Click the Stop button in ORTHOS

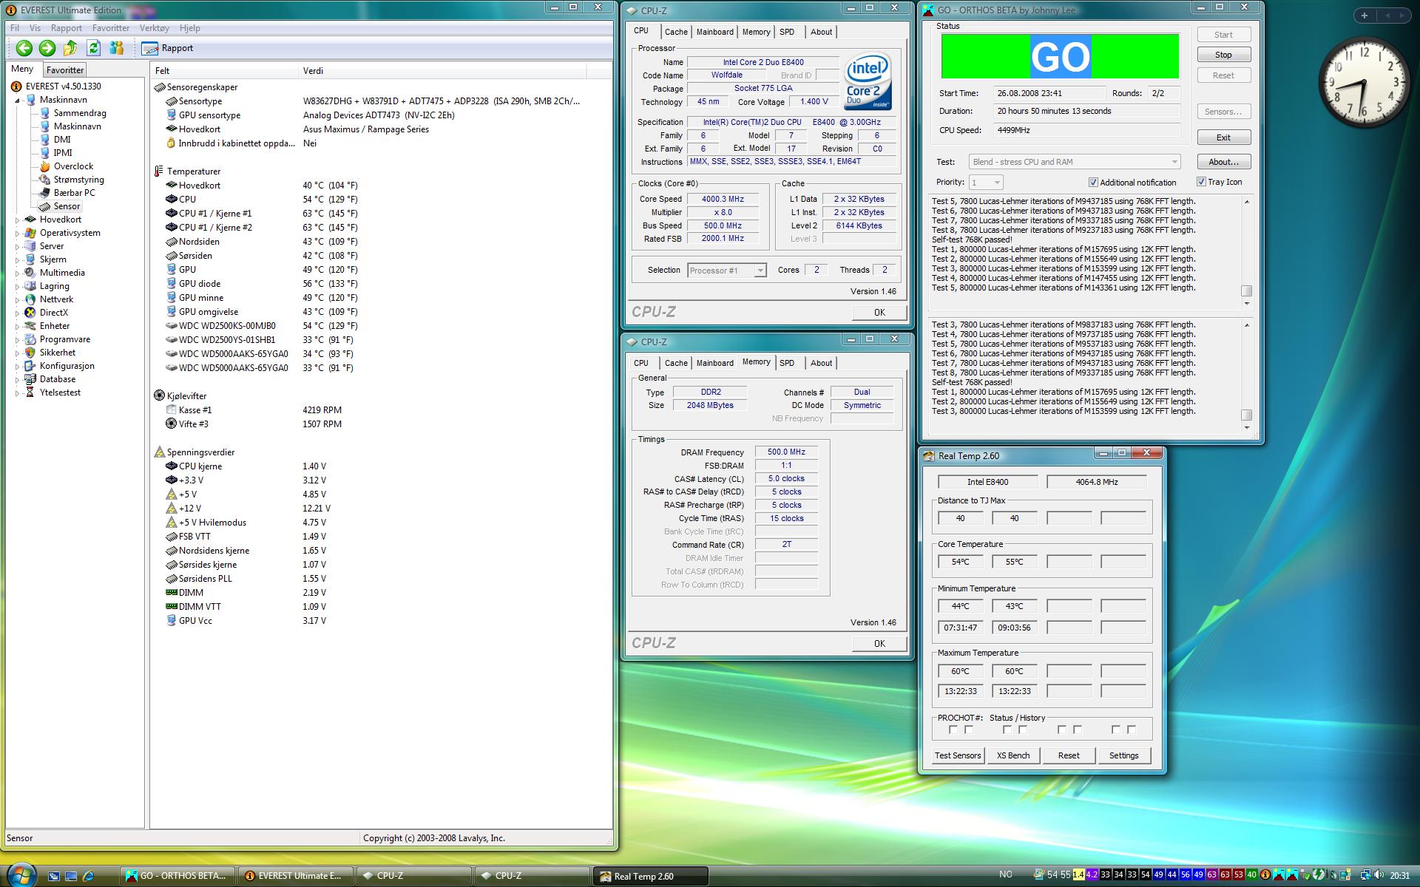pyautogui.click(x=1223, y=55)
